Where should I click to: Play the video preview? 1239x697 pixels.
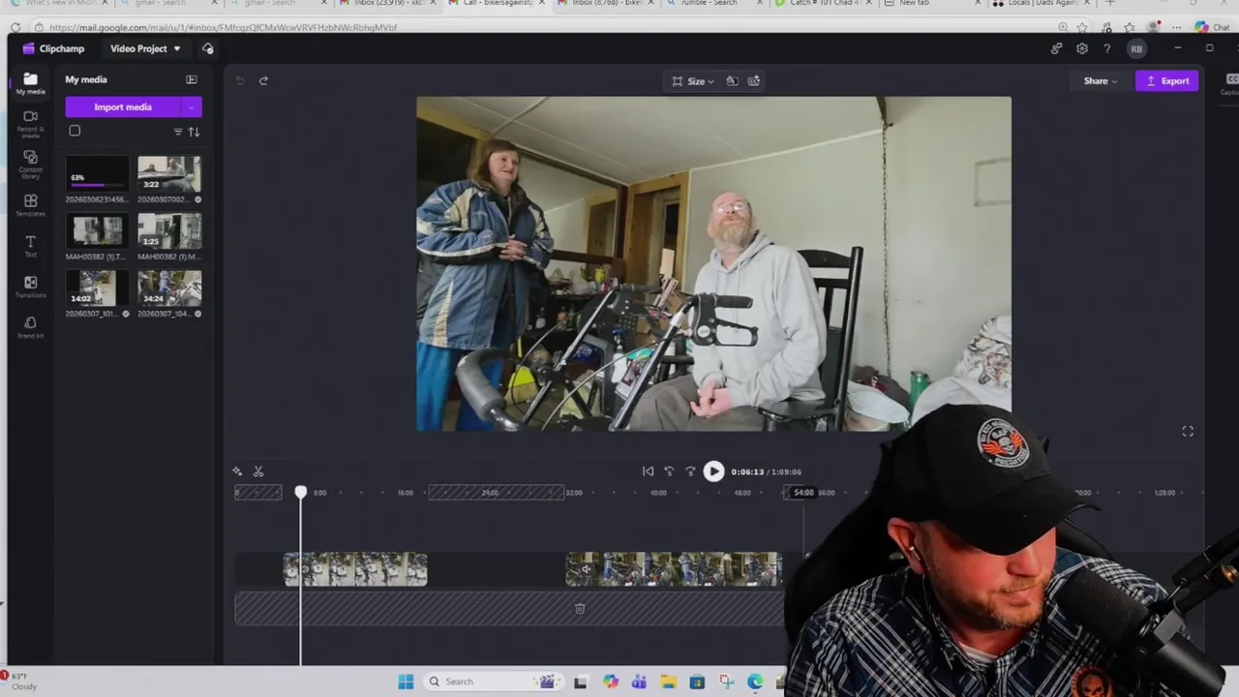tap(713, 471)
